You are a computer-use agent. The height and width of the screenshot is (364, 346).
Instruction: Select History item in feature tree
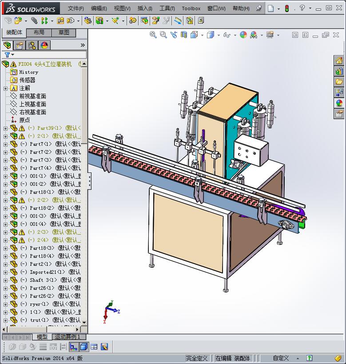tap(28, 72)
